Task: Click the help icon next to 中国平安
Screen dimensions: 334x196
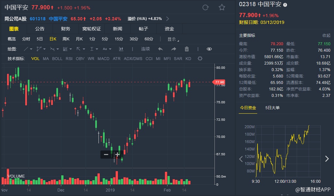Action: [x=285, y=5]
